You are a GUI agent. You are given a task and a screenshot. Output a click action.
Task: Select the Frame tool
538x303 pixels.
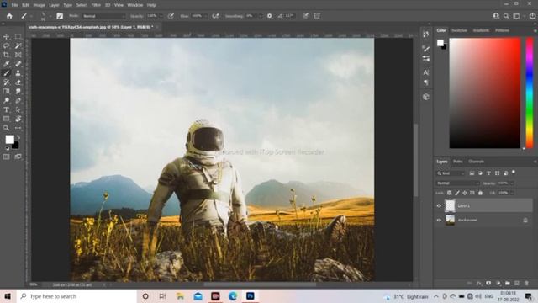pyautogui.click(x=18, y=55)
